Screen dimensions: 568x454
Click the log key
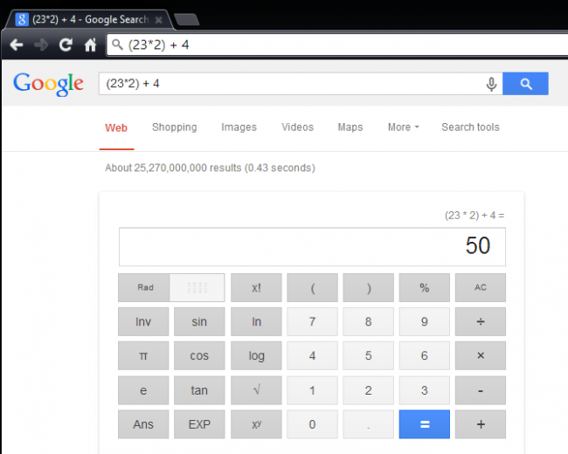coord(256,355)
